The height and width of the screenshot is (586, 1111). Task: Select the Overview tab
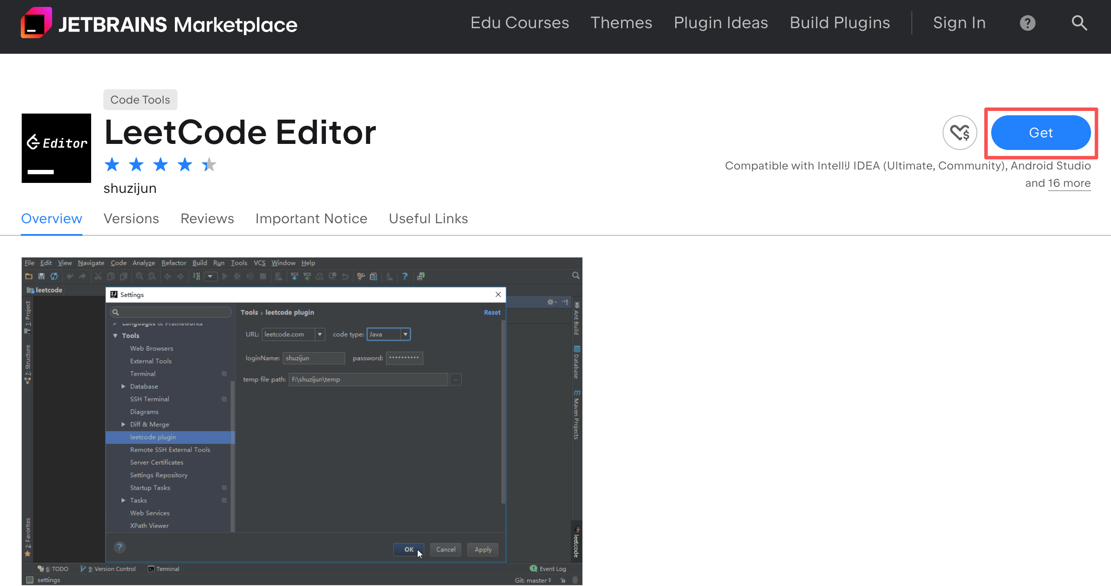(x=52, y=218)
